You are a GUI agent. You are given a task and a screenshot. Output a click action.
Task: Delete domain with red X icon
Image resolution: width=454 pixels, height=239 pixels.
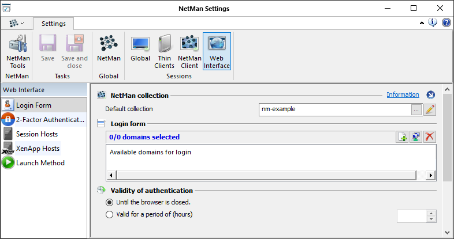430,136
